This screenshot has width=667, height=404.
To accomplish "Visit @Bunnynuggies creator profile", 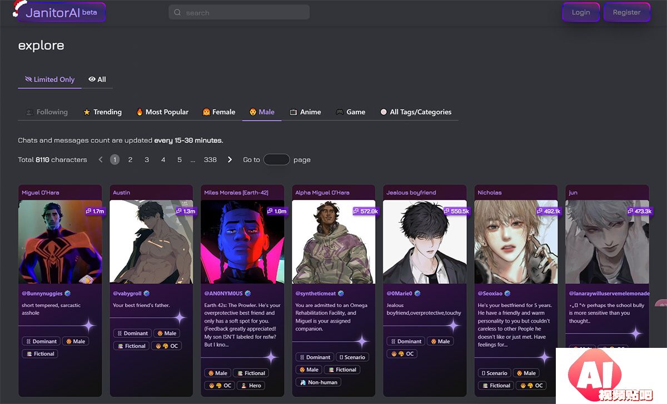I will (x=43, y=293).
